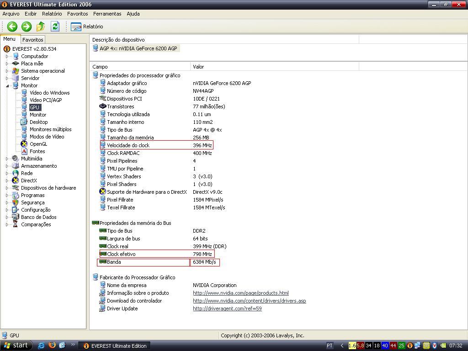Screen dimensions: 468x351
Task: Select Vídeo do Windows tree item
Action: click(x=49, y=93)
